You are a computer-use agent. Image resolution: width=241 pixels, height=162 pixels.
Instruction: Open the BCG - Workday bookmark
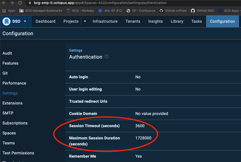(x=80, y=10)
